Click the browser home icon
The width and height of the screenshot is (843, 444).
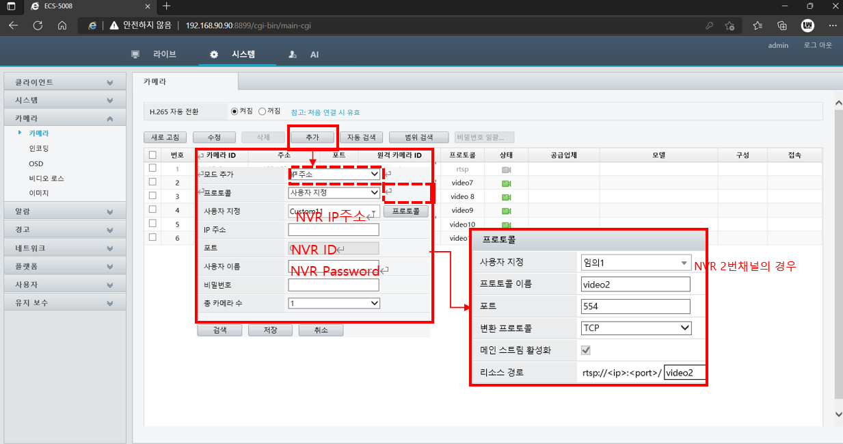click(x=62, y=25)
